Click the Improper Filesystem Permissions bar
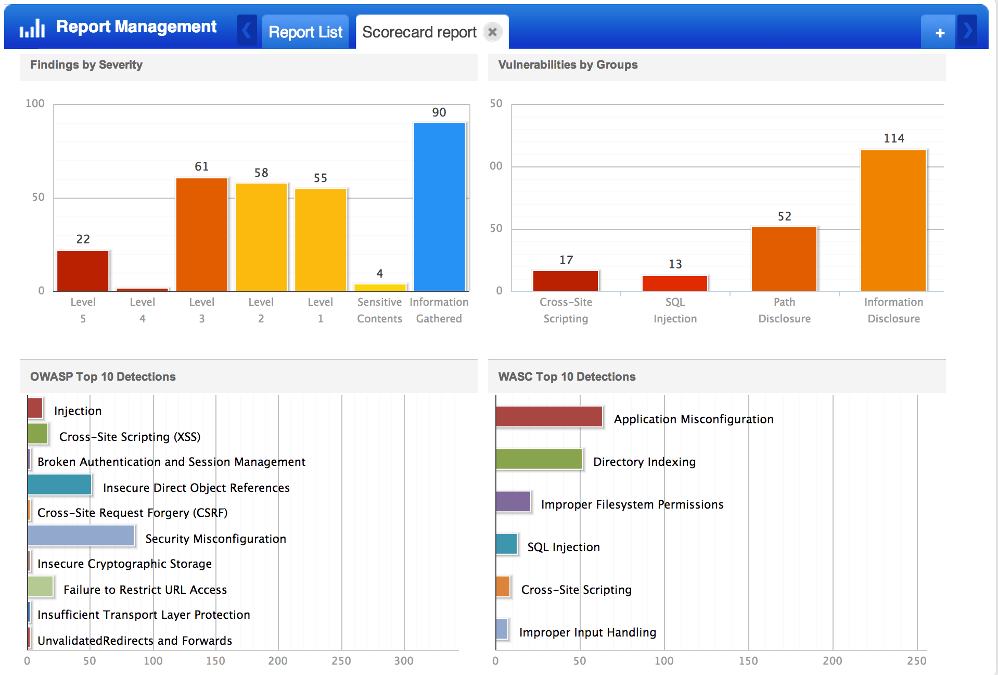Viewport: 998px width, 675px height. [513, 502]
